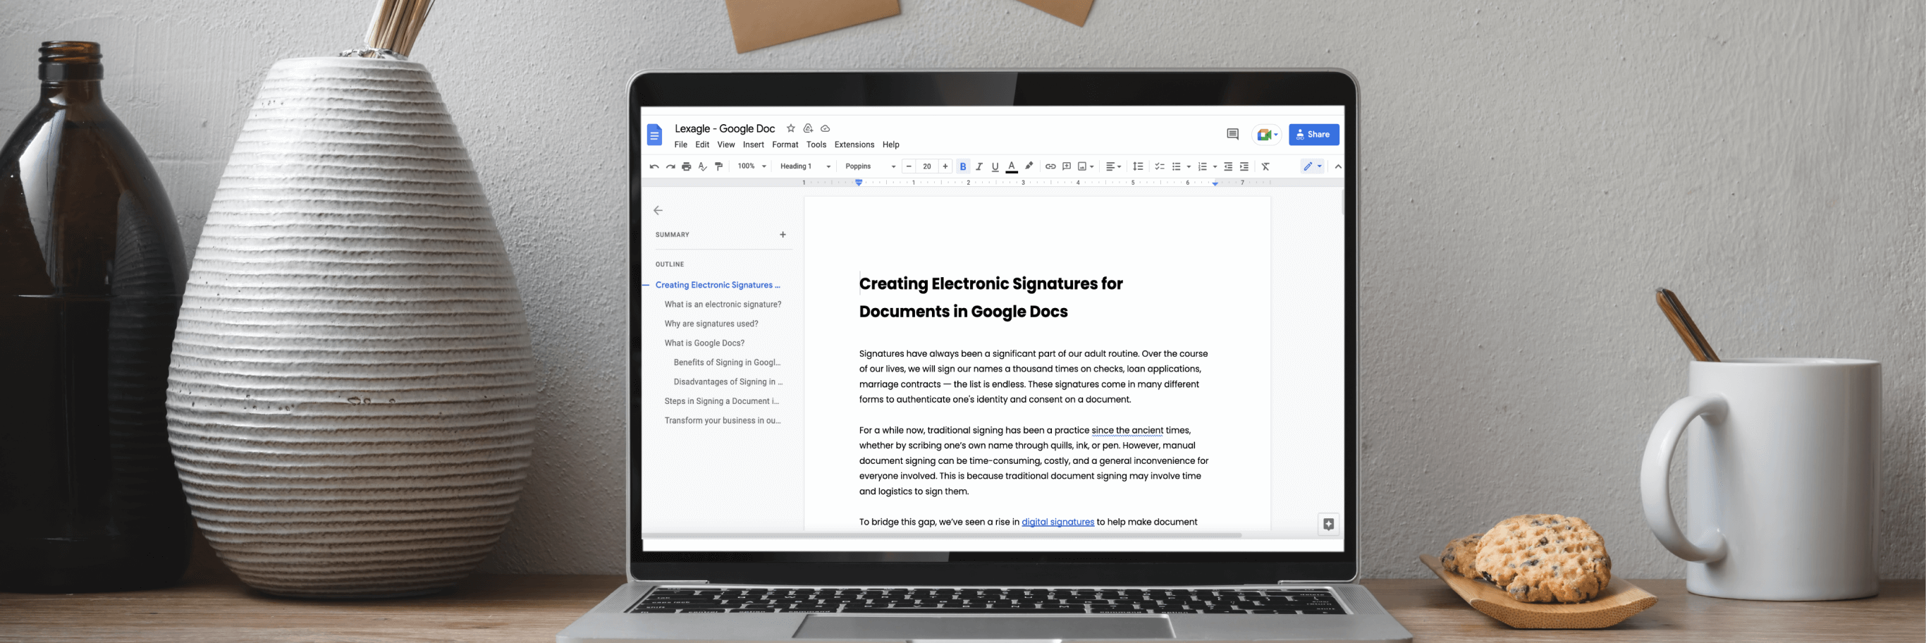Apply italic formatting
This screenshot has width=1926, height=643.
[x=979, y=166]
